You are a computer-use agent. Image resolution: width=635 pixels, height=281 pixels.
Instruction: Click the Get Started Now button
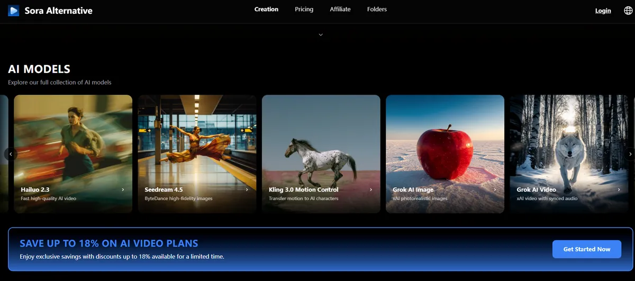(587, 249)
